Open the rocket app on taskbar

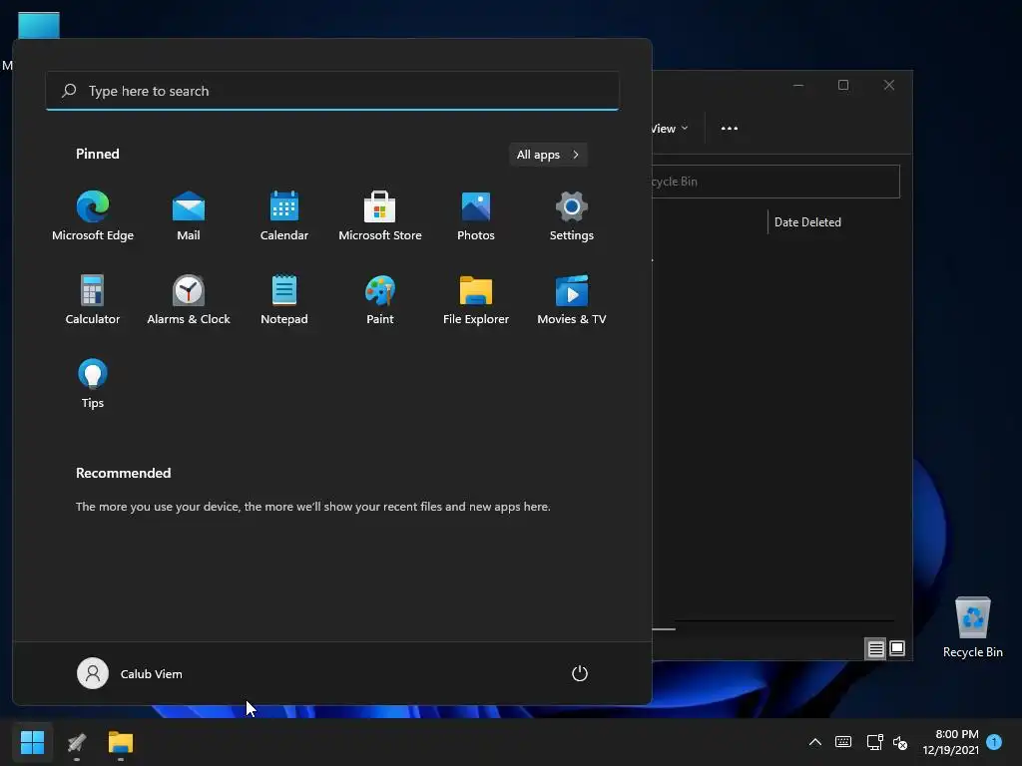pyautogui.click(x=77, y=742)
